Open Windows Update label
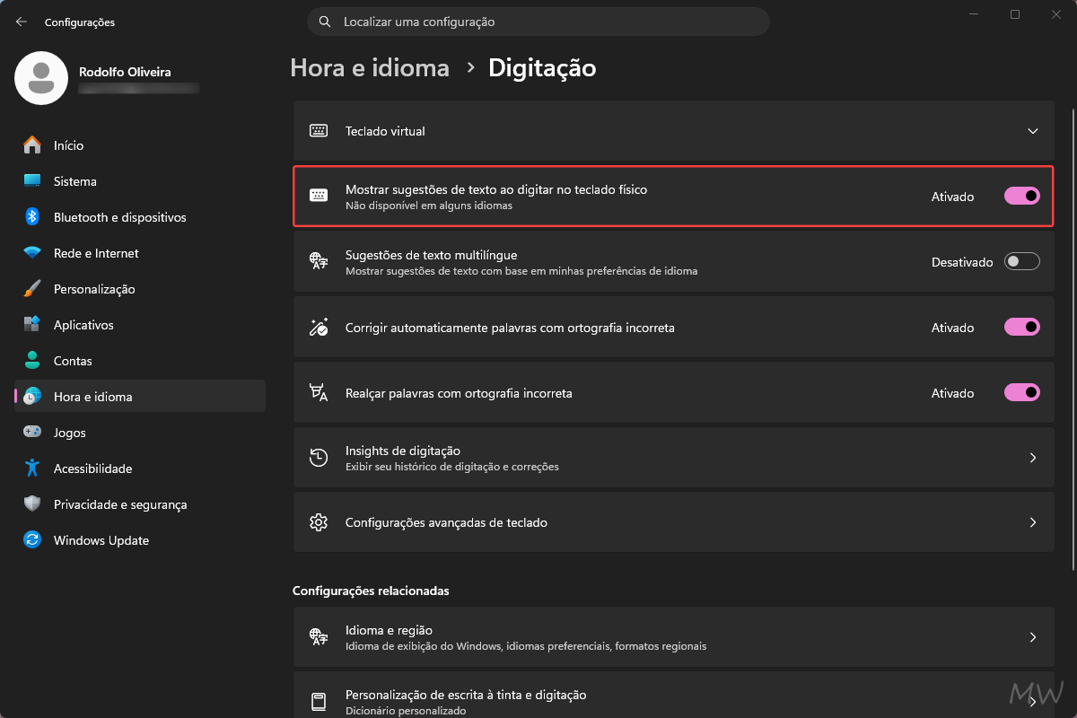Screen dimensions: 1077x718 point(101,540)
